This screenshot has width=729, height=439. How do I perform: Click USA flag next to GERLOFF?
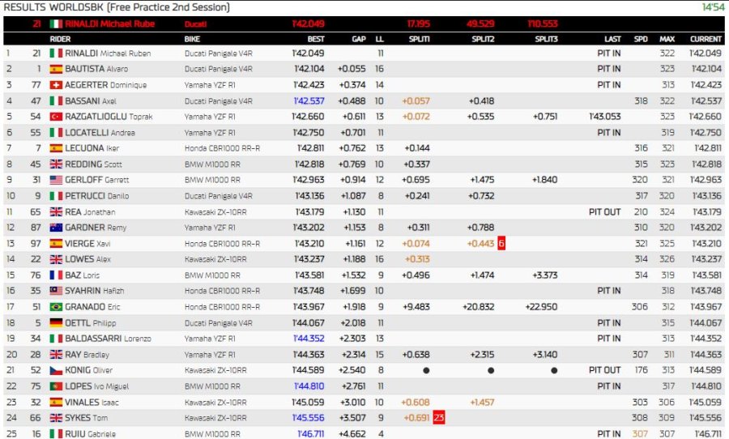pos(56,180)
